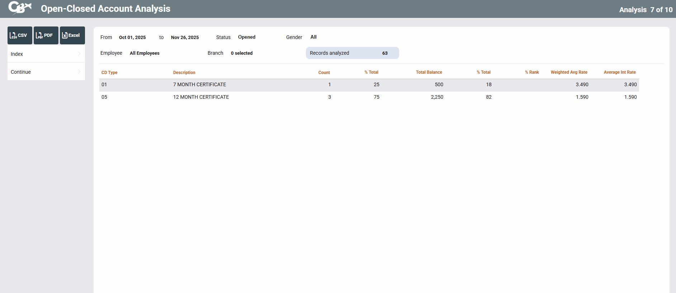Sort by Count column header
Image resolution: width=676 pixels, height=293 pixels.
tap(324, 73)
